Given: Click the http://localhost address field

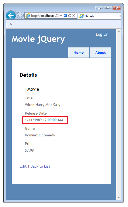Looking at the screenshot, I should click(x=42, y=16).
